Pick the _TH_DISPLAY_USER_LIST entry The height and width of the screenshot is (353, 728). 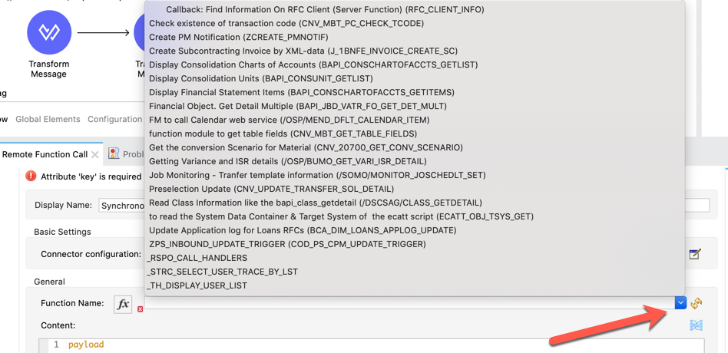coord(197,285)
